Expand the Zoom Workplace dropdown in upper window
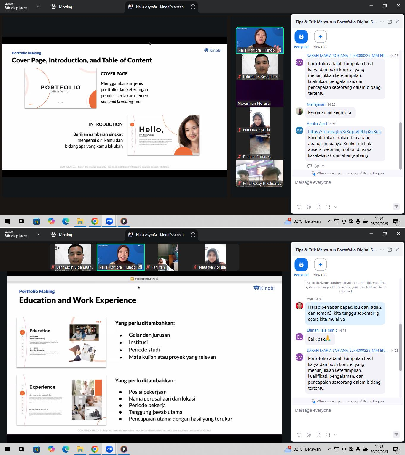Image resolution: width=405 pixels, height=455 pixels. pos(38,7)
